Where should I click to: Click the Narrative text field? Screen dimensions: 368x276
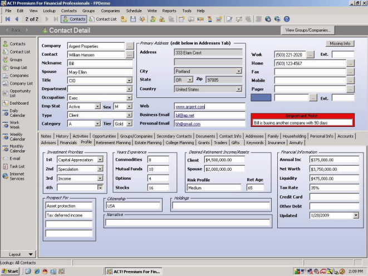[188, 223]
